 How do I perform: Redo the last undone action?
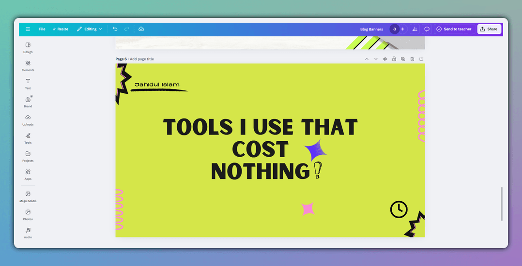126,29
